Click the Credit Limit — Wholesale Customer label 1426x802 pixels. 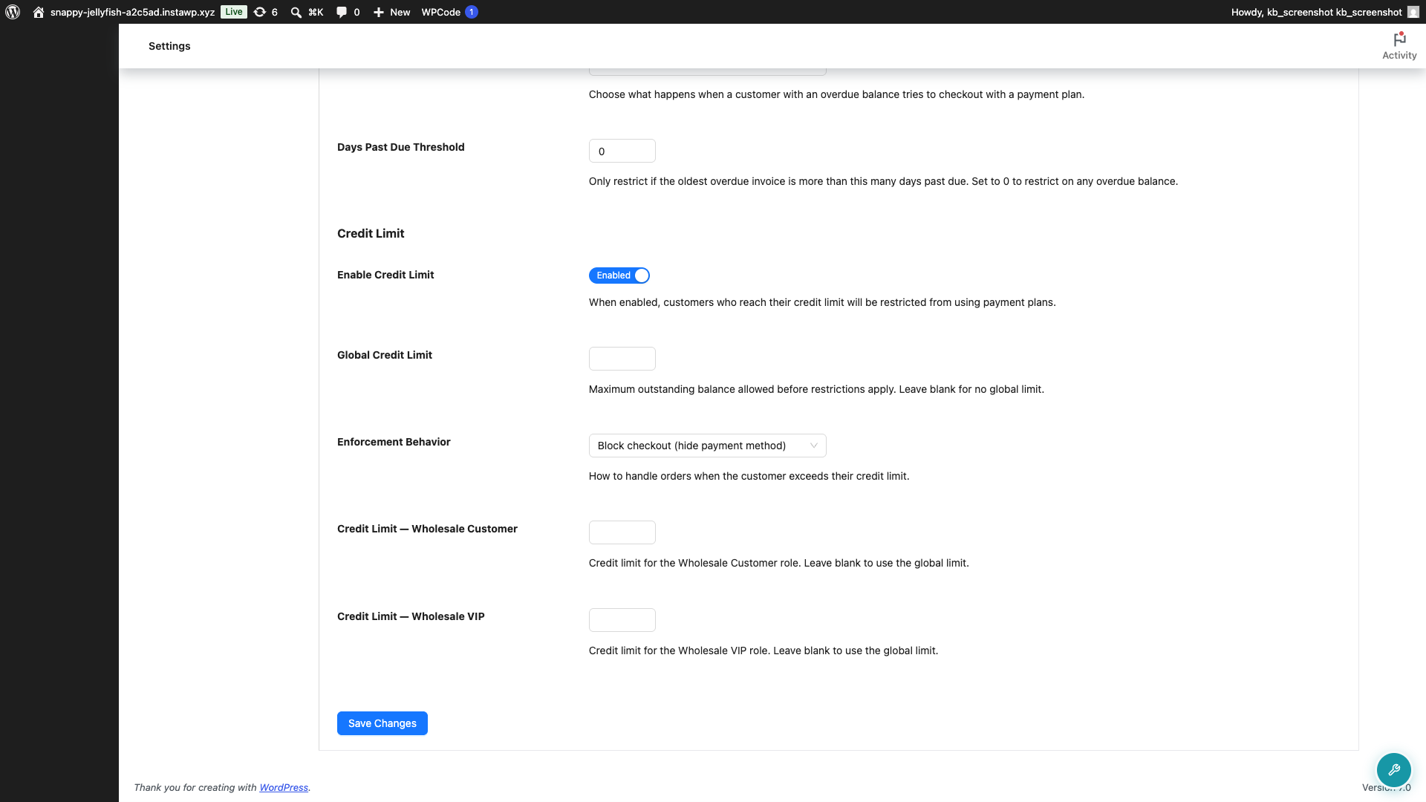(427, 529)
